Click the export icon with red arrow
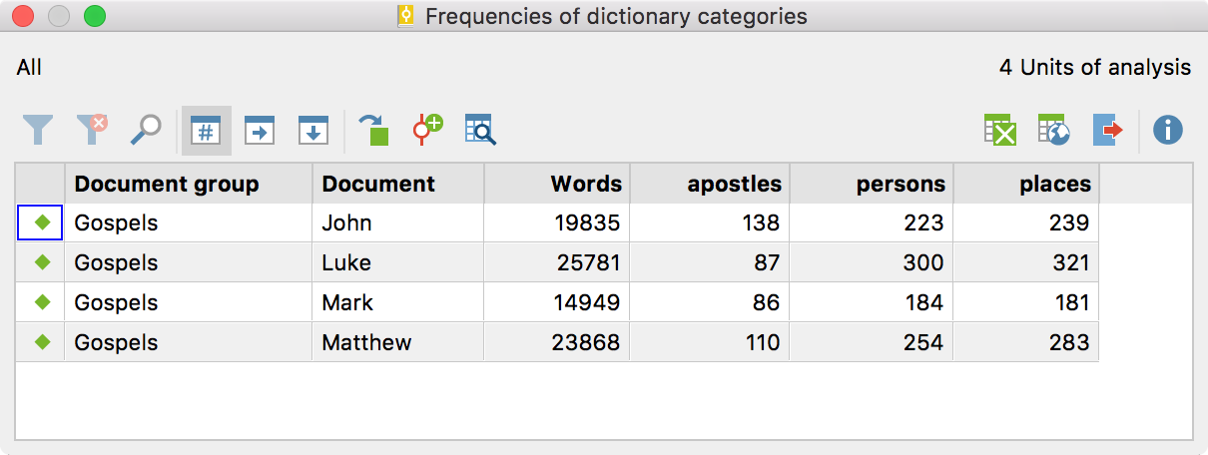The width and height of the screenshot is (1208, 455). pyautogui.click(x=1108, y=131)
